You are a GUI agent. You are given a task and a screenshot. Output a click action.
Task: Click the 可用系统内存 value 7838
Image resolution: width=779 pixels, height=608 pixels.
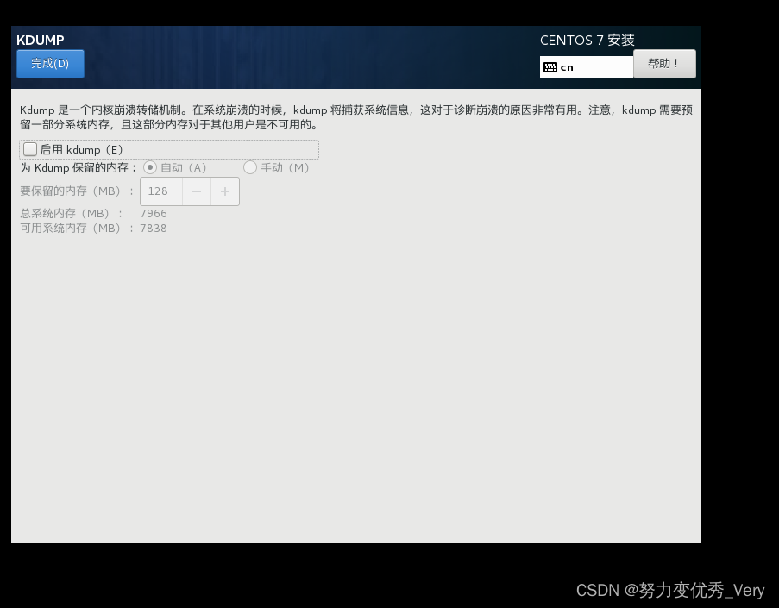coord(154,229)
